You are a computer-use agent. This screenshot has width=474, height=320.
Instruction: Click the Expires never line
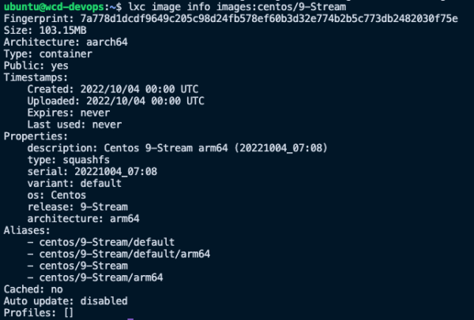(69, 113)
